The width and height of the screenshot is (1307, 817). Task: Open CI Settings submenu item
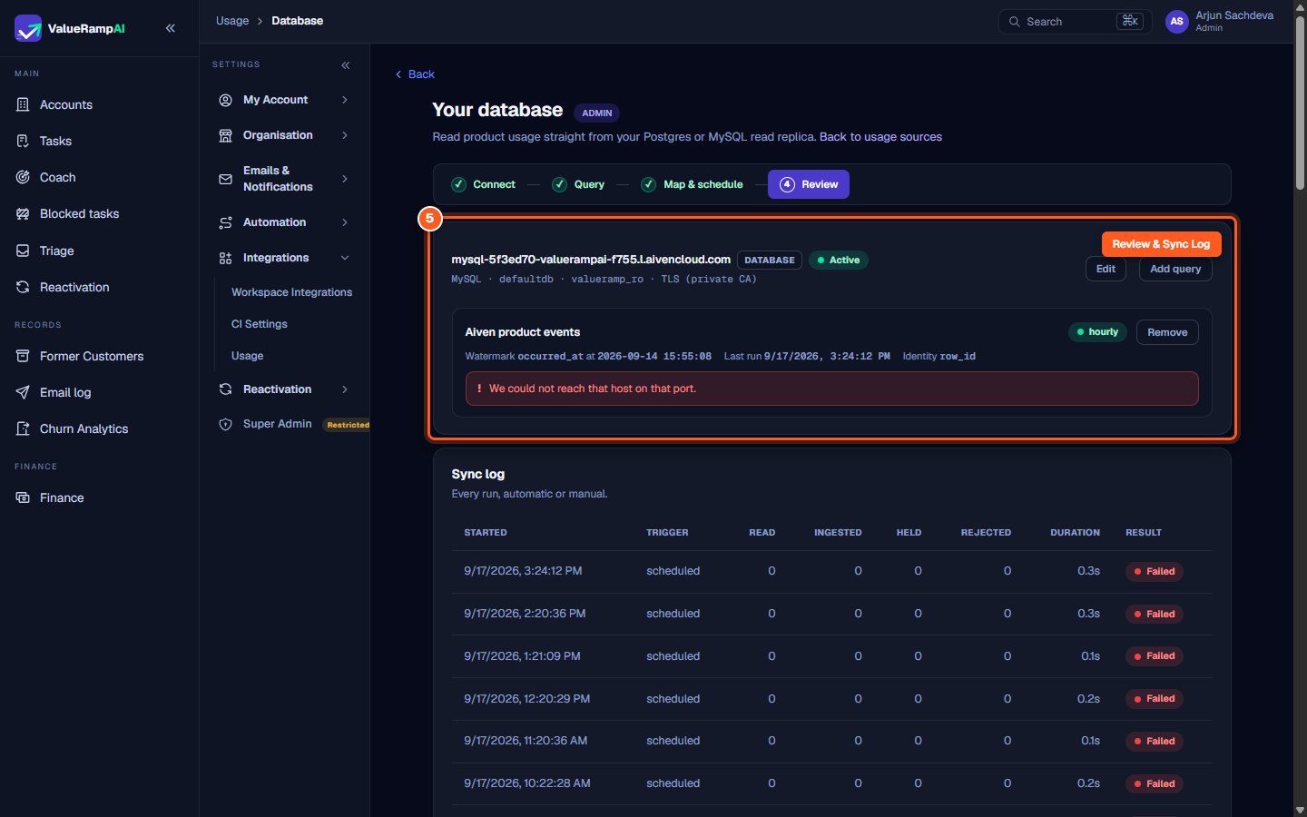tap(260, 324)
